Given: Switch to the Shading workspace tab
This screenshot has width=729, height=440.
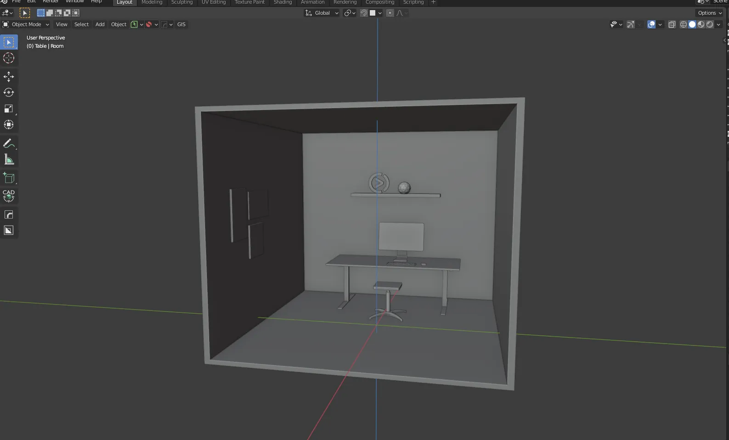Looking at the screenshot, I should point(283,2).
